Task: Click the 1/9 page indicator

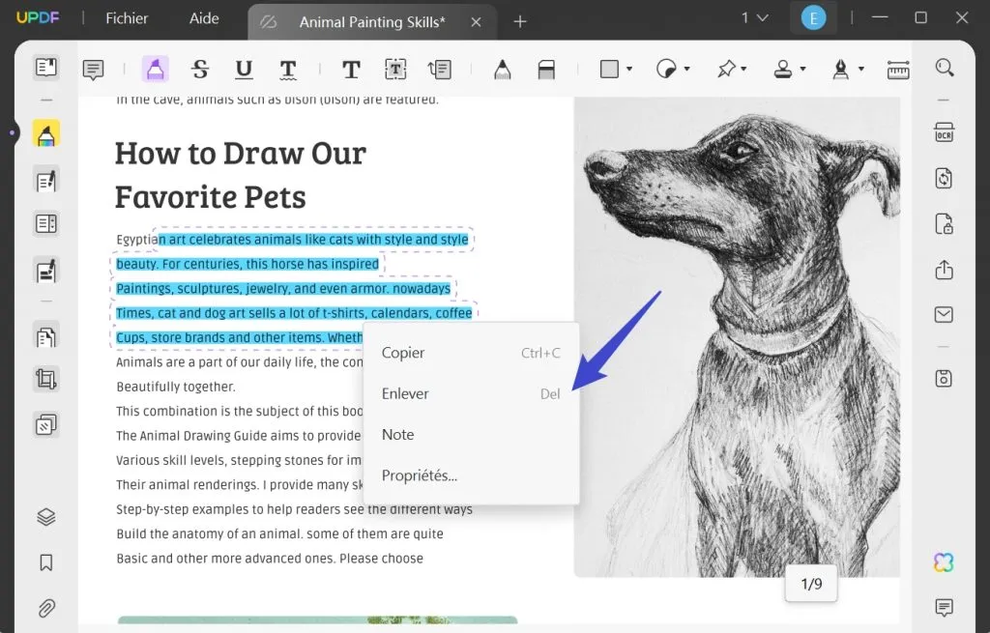Action: click(x=811, y=584)
